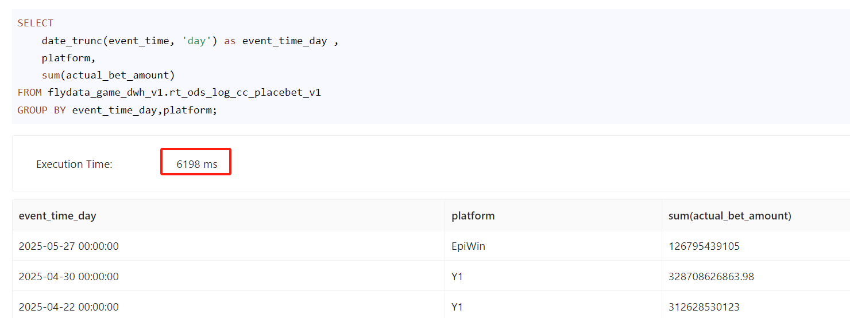Image resolution: width=850 pixels, height=318 pixels.
Task: Click the sum(actual_bet_amount) line in query
Action: pos(108,75)
